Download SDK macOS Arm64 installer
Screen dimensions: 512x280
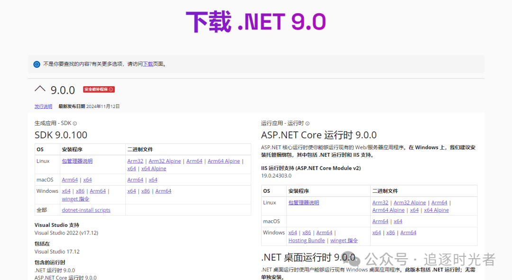[70, 180]
